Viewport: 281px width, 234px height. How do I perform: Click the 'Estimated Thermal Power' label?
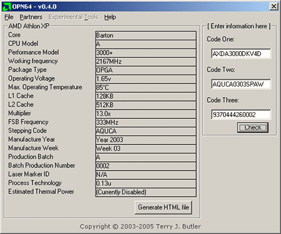(41, 192)
